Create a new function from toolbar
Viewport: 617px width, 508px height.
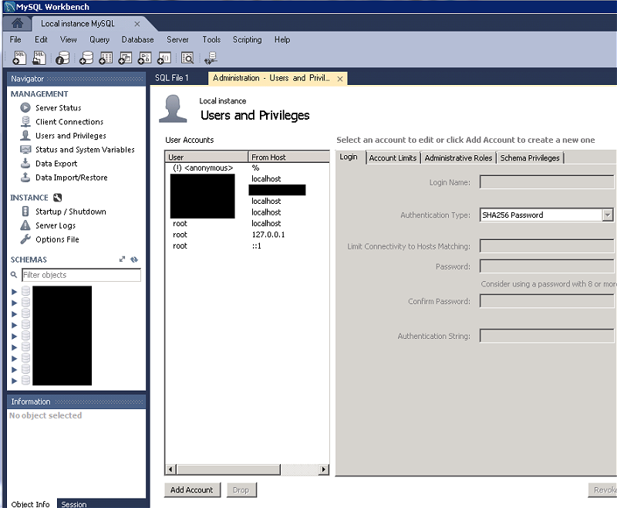pyautogui.click(x=164, y=58)
